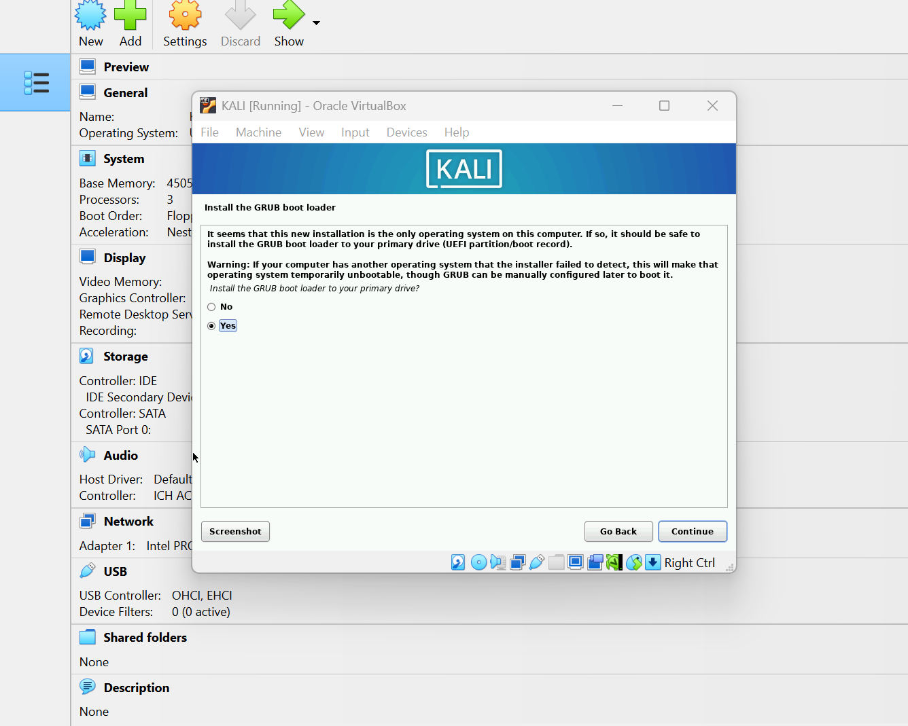Click the Shared folders section heading
Image resolution: width=908 pixels, height=726 pixels.
tap(145, 638)
